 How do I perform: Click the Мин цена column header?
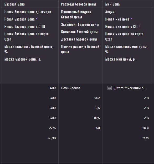(x=112, y=4)
